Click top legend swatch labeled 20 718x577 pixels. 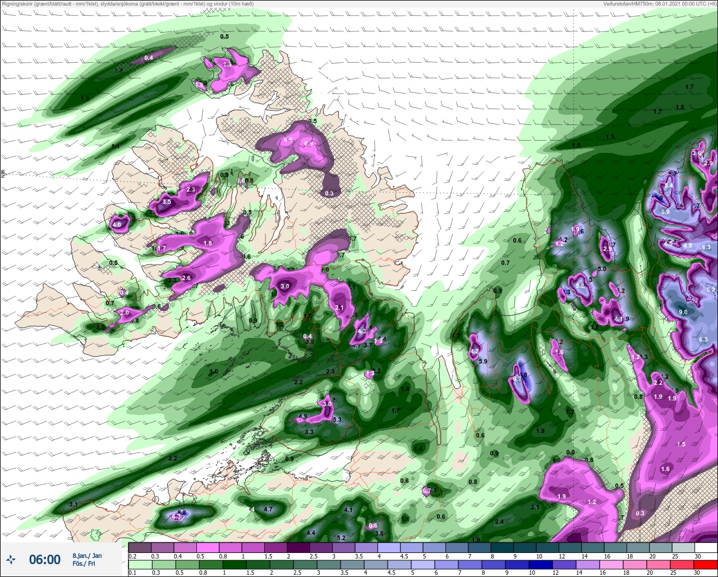tap(661, 547)
